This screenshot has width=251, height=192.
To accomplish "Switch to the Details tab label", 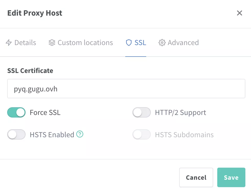I will point(25,42).
